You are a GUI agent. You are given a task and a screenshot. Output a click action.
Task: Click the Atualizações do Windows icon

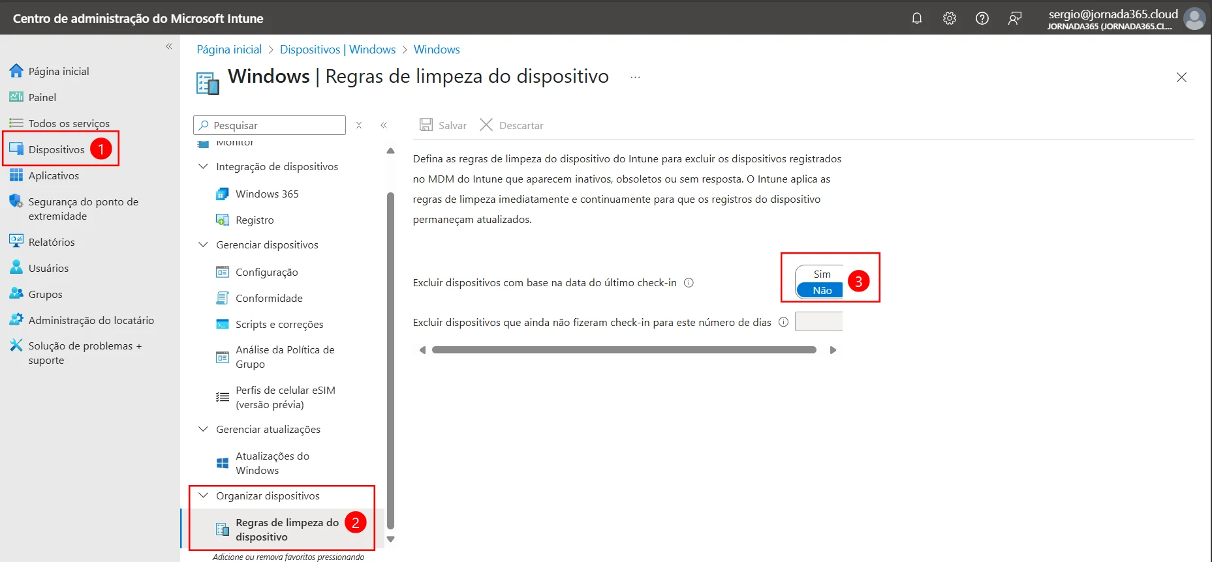pos(223,463)
